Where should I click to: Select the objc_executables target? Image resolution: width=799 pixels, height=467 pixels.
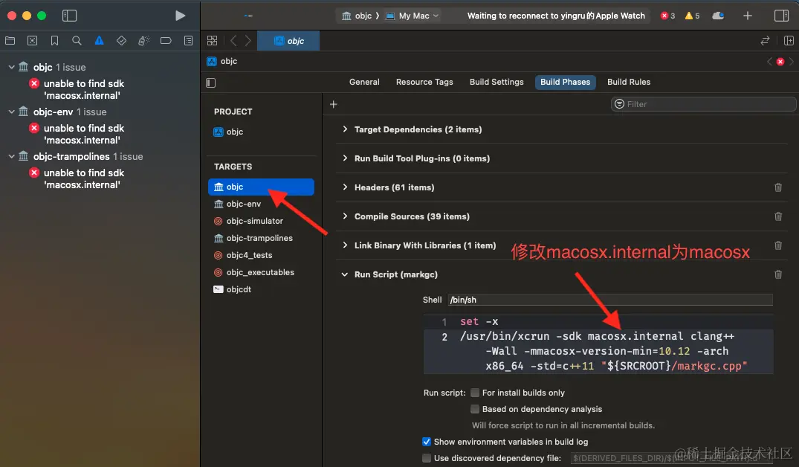[x=261, y=272]
